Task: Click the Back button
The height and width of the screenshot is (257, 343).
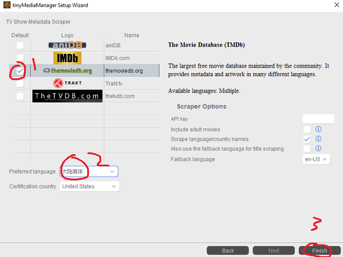Action: (228, 251)
